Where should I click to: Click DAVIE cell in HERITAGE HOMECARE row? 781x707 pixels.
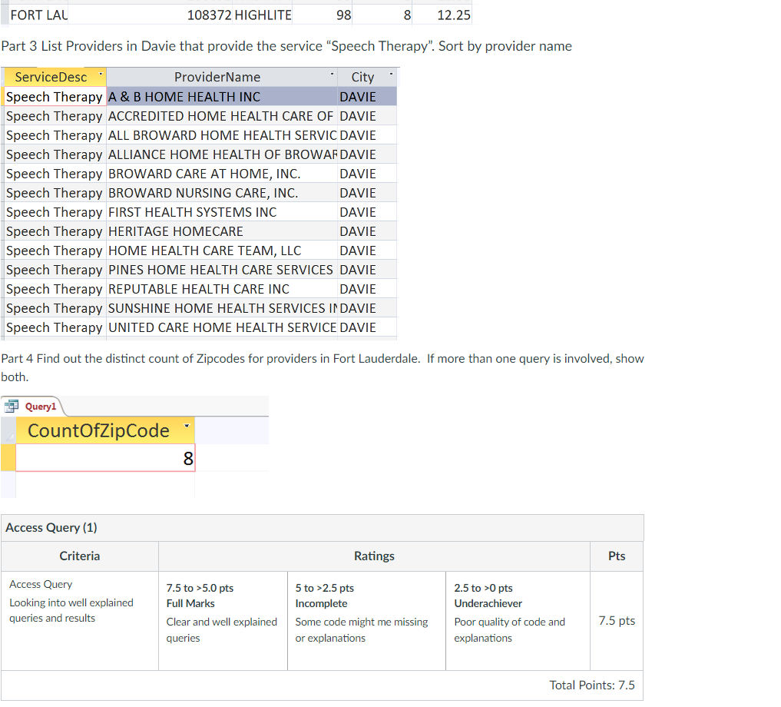(x=367, y=231)
